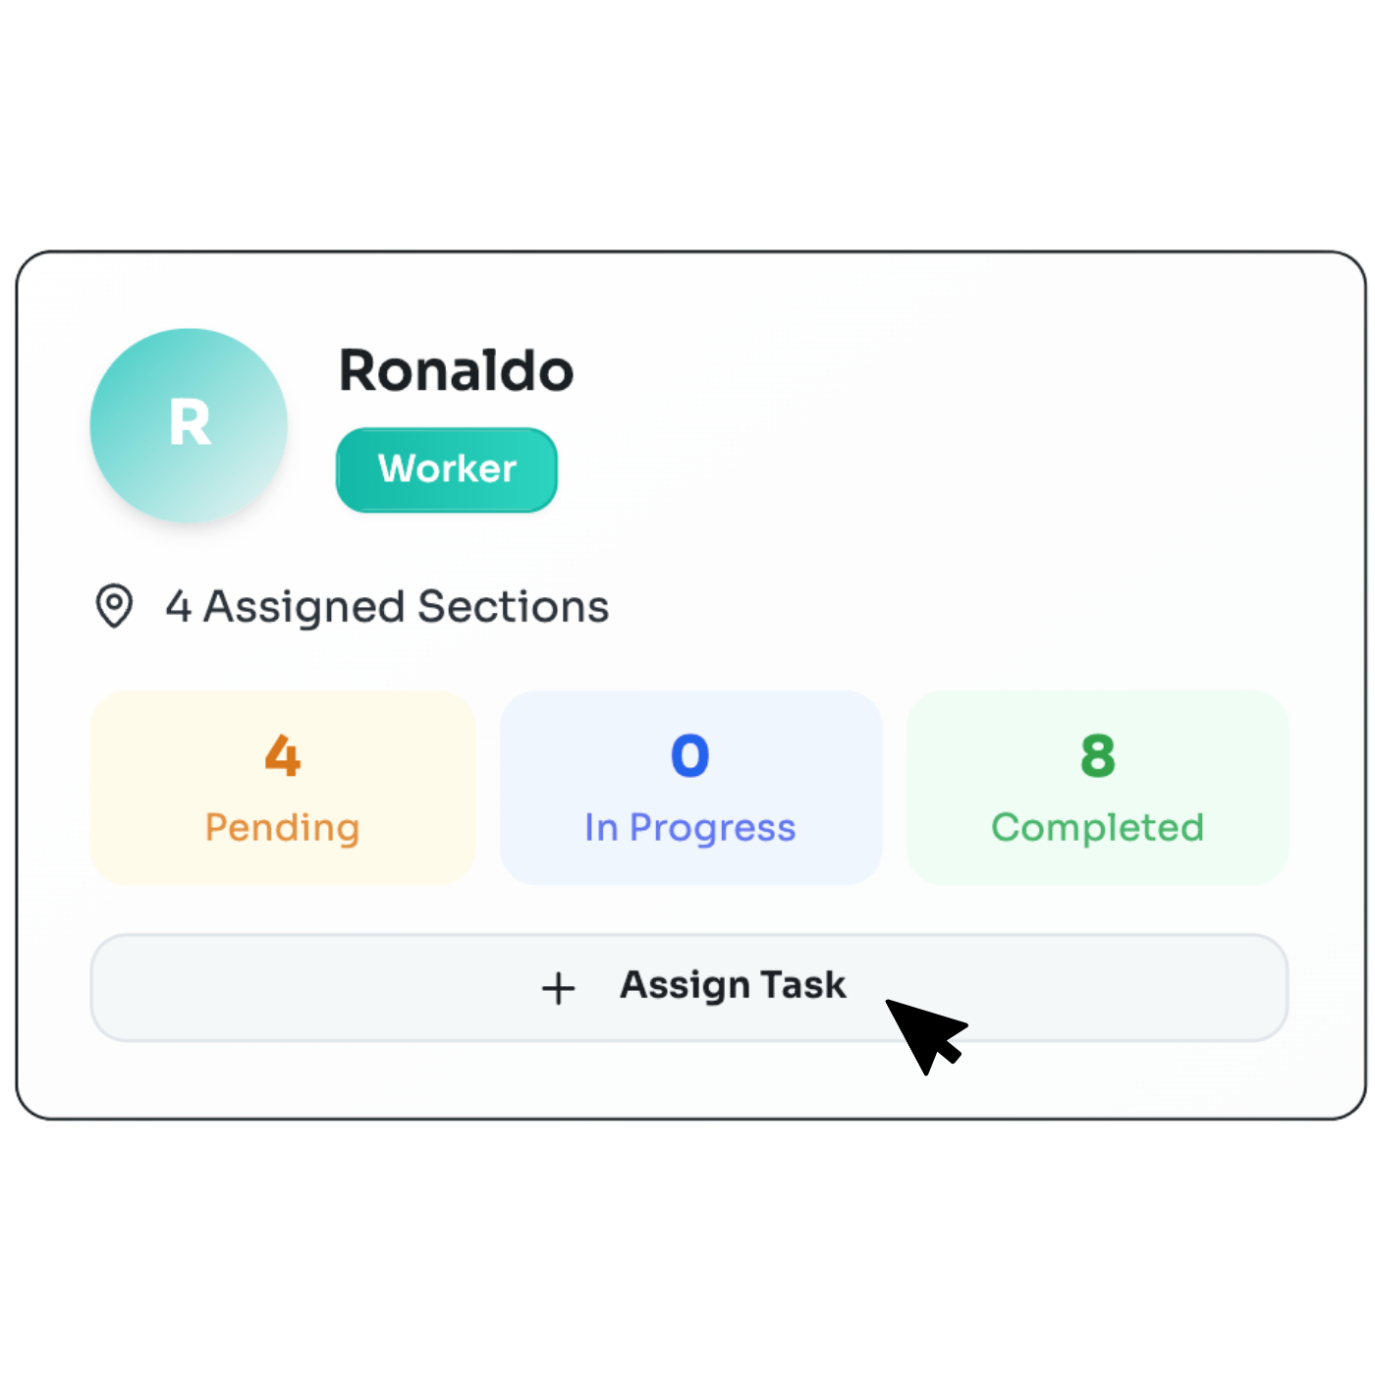
Task: Click the white letter R in the avatar
Action: click(190, 423)
